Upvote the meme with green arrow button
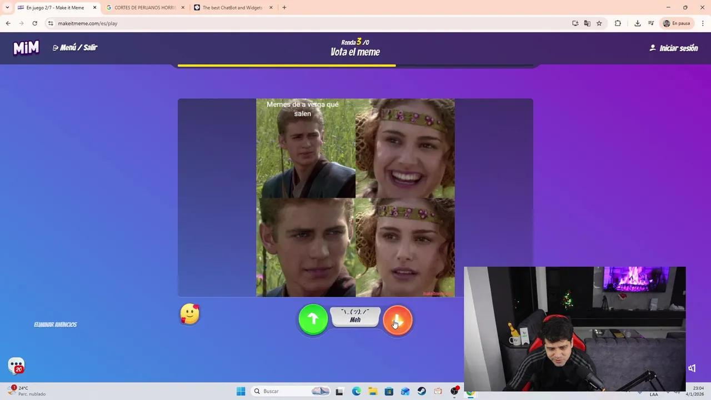 [x=313, y=319]
